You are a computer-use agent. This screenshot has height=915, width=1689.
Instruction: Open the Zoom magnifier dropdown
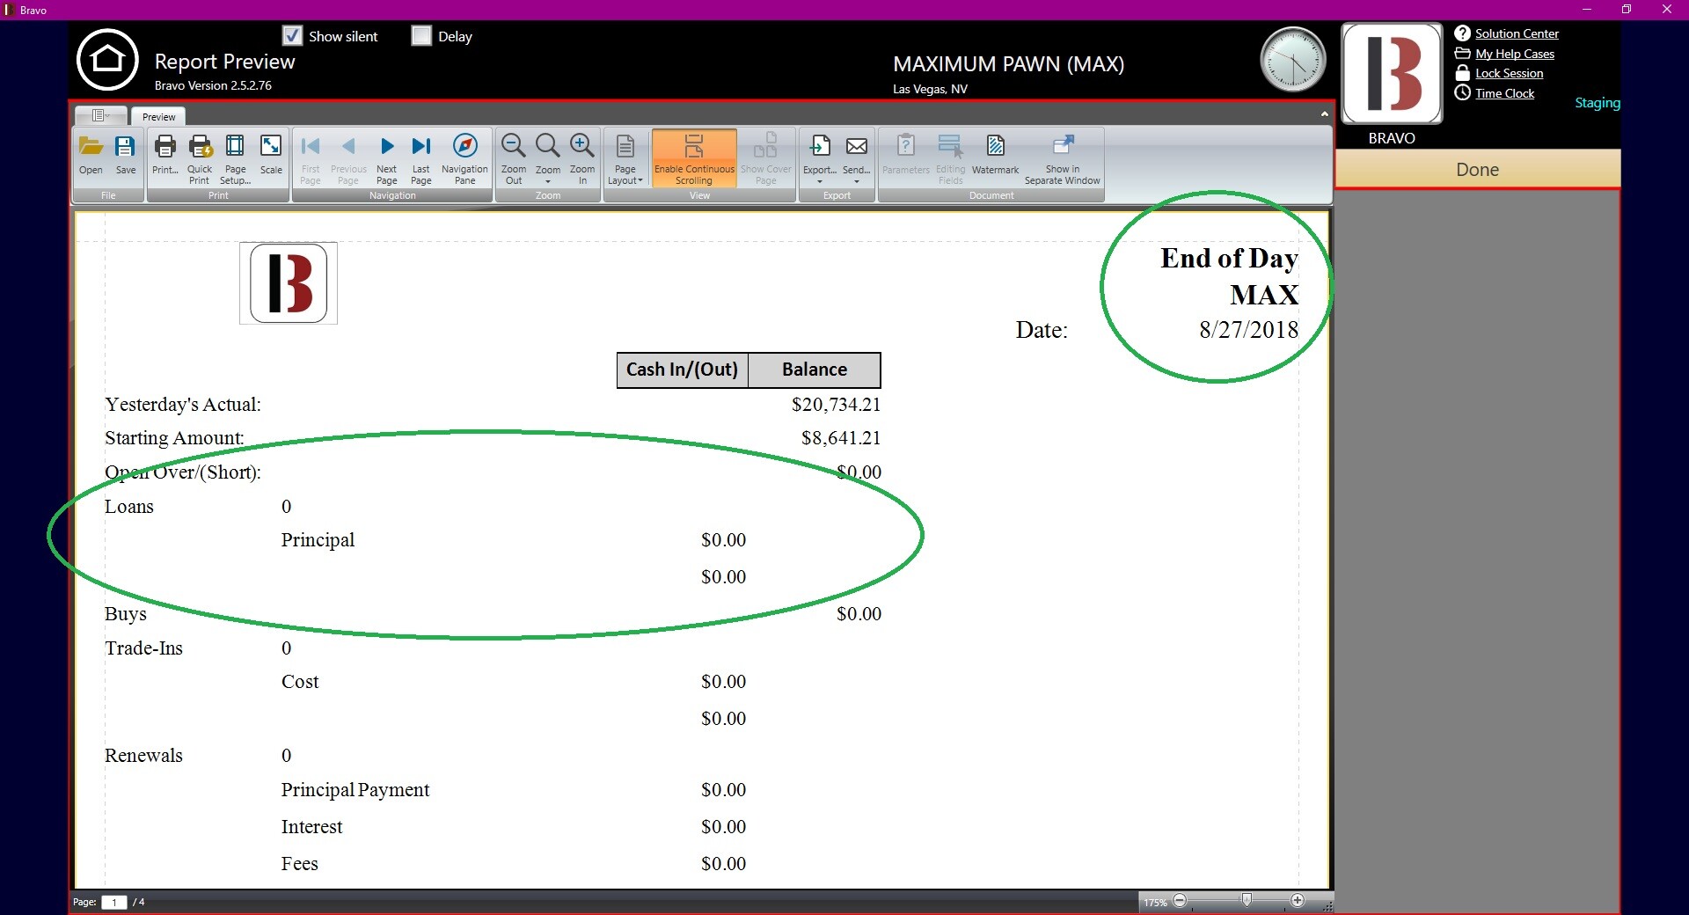[548, 158]
